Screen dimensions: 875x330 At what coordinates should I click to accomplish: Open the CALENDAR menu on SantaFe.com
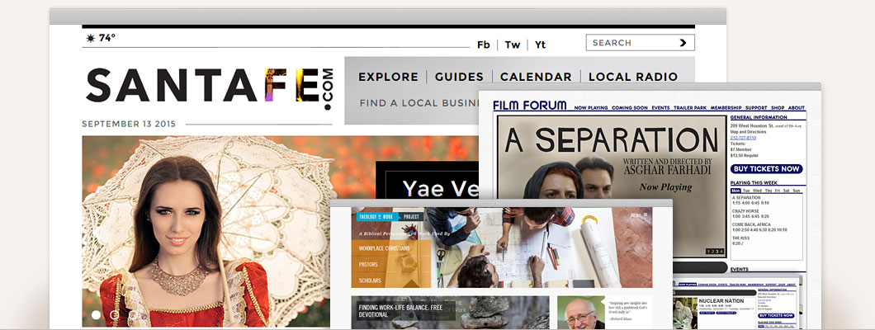coord(536,77)
